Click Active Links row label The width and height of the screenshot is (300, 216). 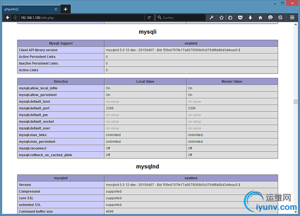pyautogui.click(x=28, y=70)
